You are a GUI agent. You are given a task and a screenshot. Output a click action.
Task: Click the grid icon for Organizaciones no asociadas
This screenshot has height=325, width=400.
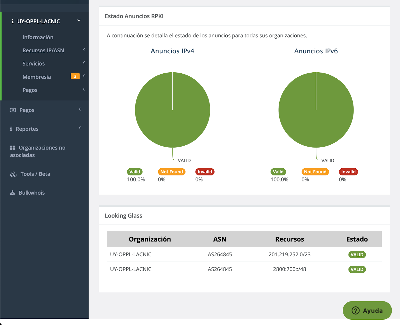(12, 148)
